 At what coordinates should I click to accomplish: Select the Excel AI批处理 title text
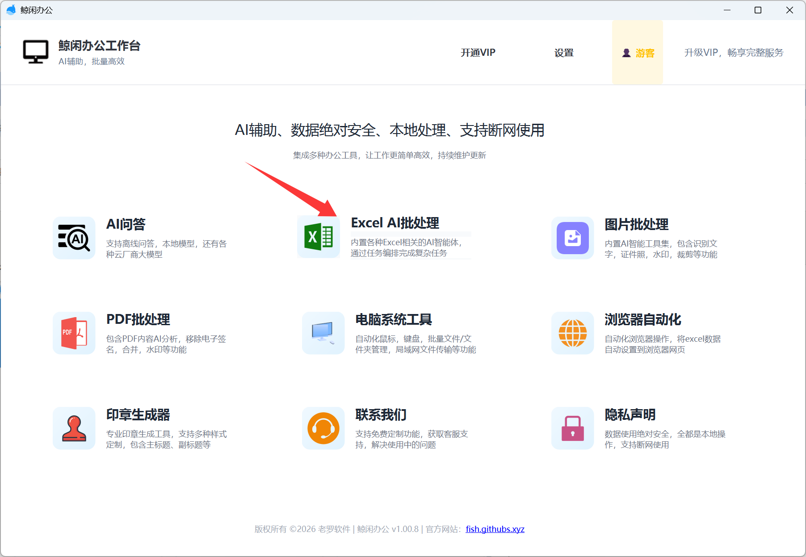(x=395, y=223)
